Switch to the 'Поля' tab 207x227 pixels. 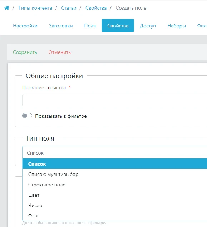coord(90,26)
